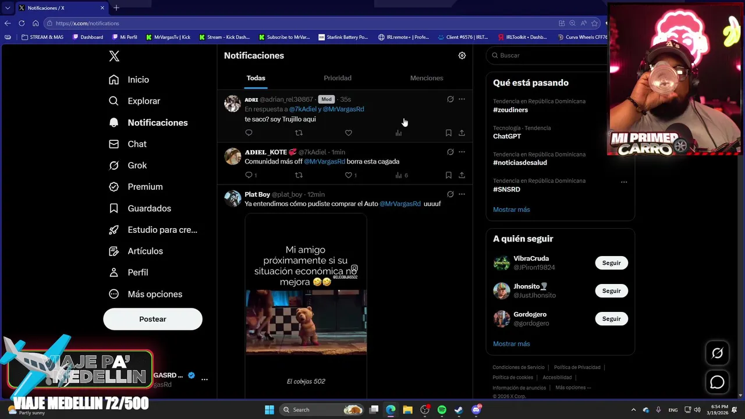This screenshot has width=745, height=419.
Task: Click Mostrar más under trends
Action: point(511,210)
